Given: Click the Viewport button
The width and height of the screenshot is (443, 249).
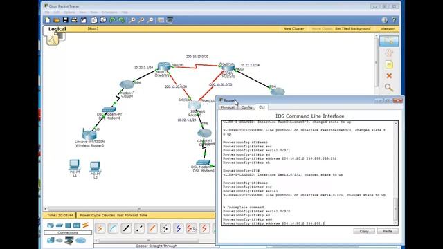Looking at the screenshot, I should (x=388, y=29).
